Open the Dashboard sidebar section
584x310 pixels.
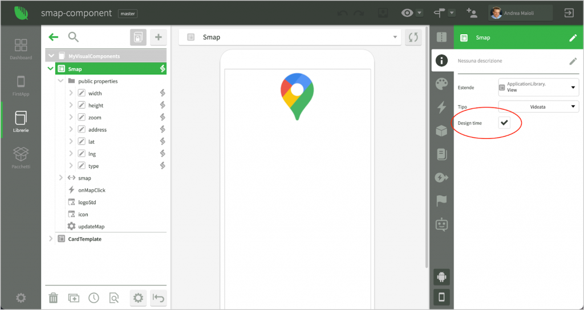click(x=21, y=49)
